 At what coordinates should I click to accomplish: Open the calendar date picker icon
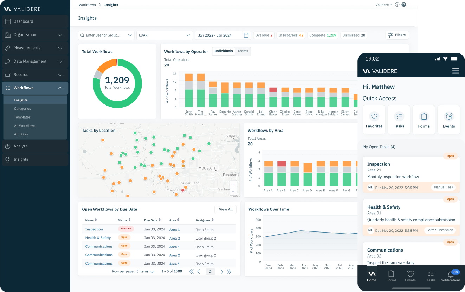246,35
